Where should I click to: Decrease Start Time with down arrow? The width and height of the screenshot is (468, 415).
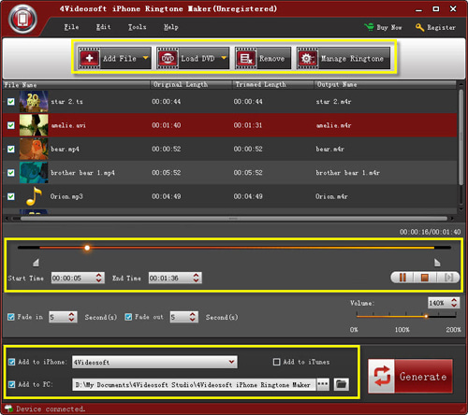pos(99,280)
